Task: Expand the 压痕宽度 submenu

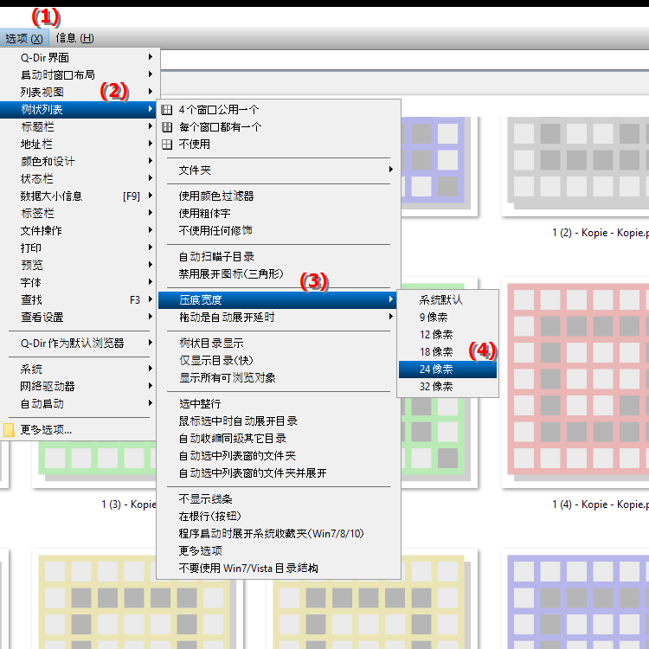Action: [278, 299]
